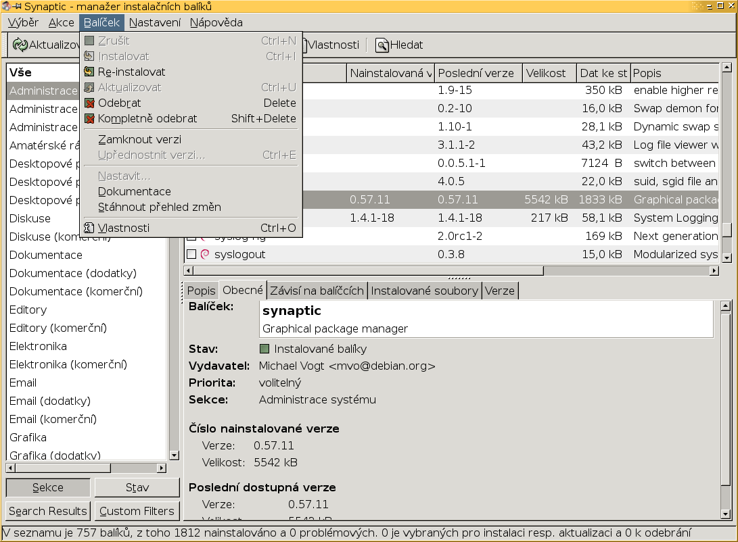This screenshot has width=738, height=542.
Task: Select the Dokumentace (komerční) section
Action: pos(87,291)
